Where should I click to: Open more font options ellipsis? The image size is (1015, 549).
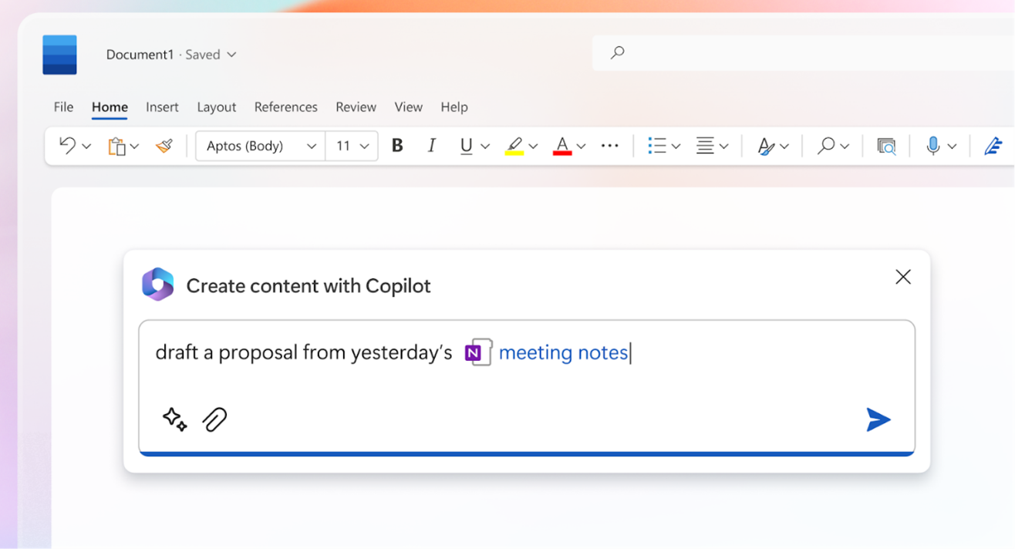click(x=610, y=146)
